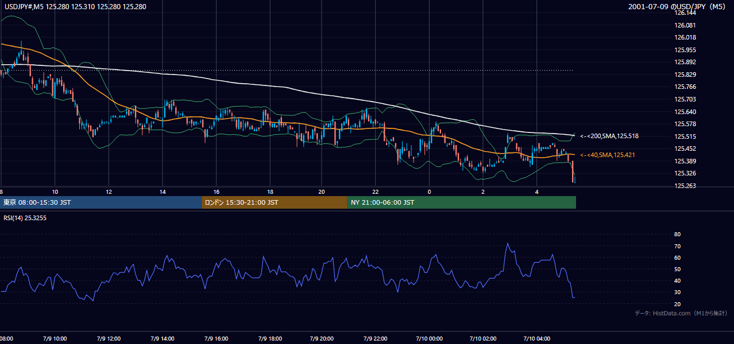Click the 7/9 16:00 time axis label
Viewport: 734px width, 344px height.
tap(215, 339)
